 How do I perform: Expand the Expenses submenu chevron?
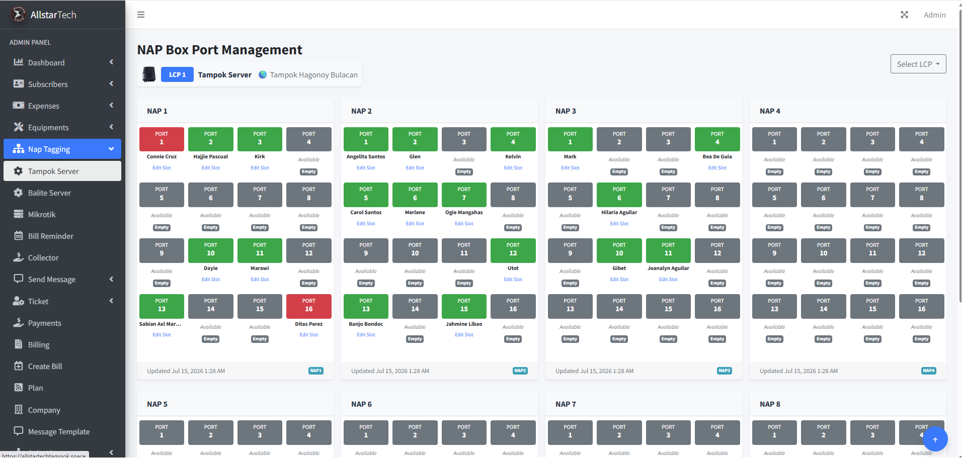coord(111,105)
